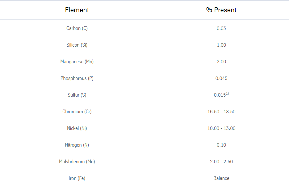Viewport: 289px width, 187px height.
Task: Select the Nickel (Ni) cell
Action: (77, 128)
